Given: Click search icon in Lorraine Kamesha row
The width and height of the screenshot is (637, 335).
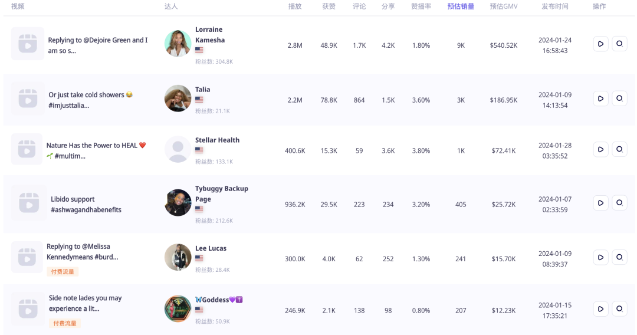Looking at the screenshot, I should point(619,44).
